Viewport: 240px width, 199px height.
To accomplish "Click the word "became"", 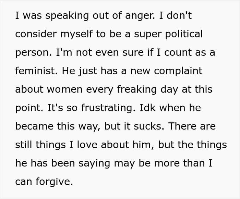I will point(34,126).
